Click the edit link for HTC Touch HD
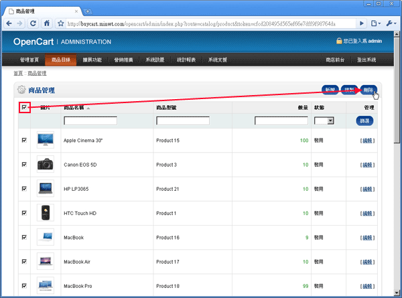The image size is (402, 298). pos(367,213)
